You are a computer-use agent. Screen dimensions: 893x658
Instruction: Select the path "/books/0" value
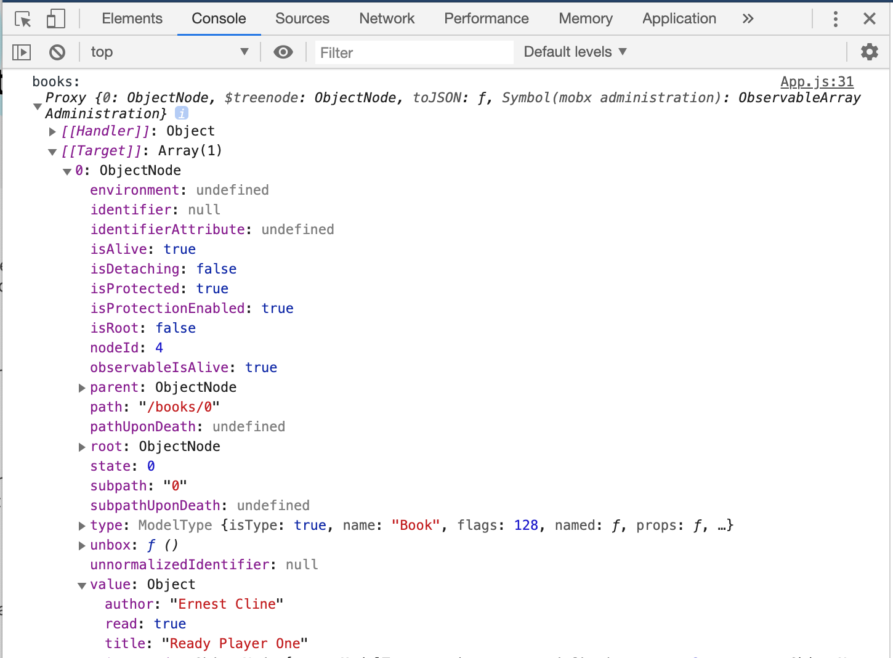[179, 407]
